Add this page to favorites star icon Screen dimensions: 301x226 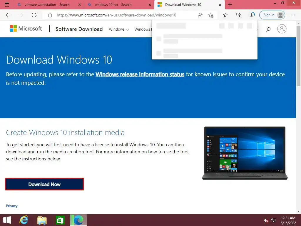pos(211,15)
